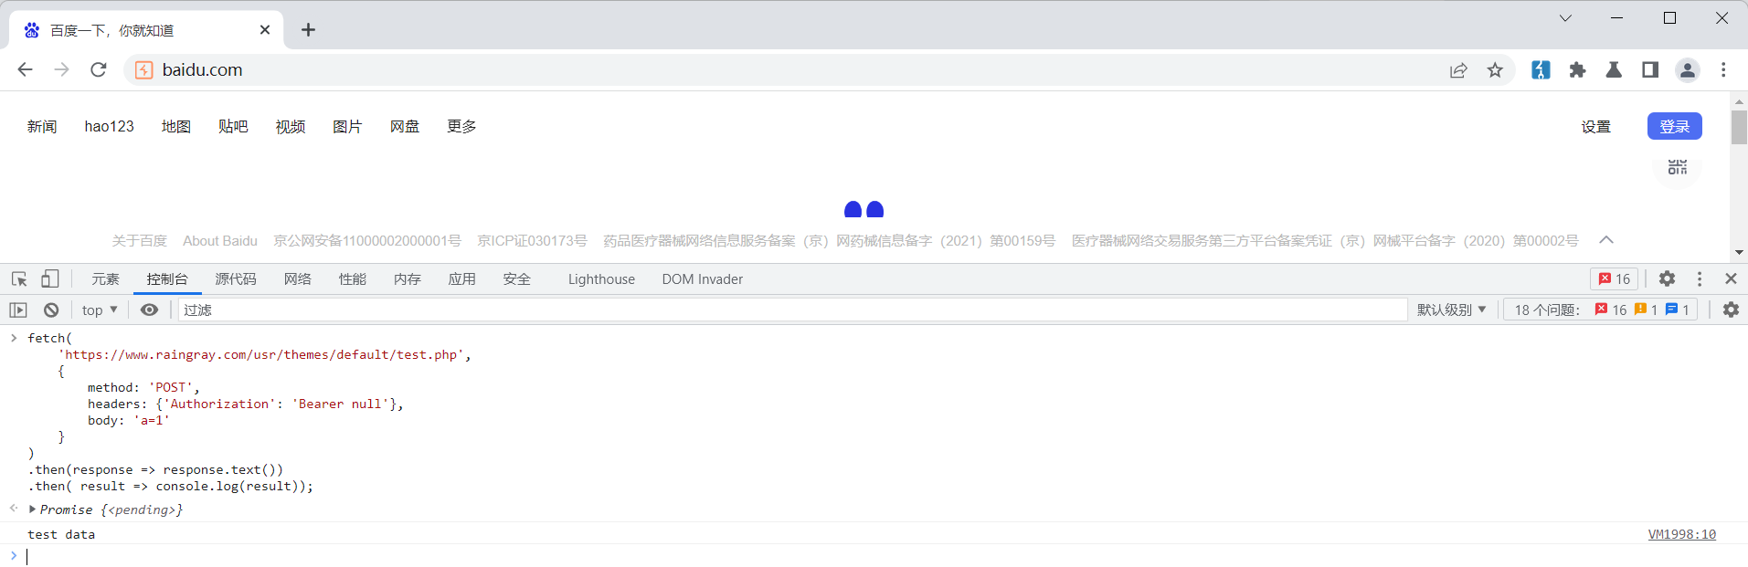Viewport: 1748px width, 567px height.
Task: Click the 'test data' console output
Action: [61, 535]
